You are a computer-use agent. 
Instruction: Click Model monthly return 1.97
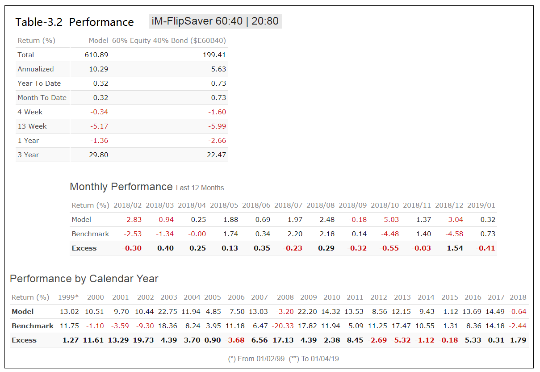pyautogui.click(x=294, y=220)
